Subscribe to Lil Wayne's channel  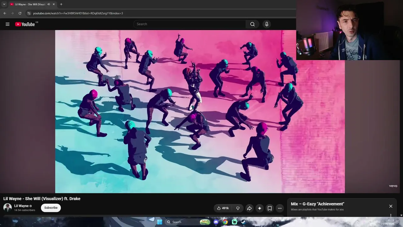[x=51, y=208]
